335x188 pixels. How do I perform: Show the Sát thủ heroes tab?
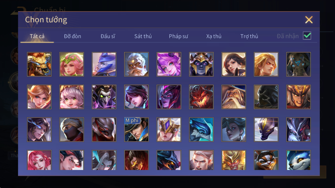[143, 36]
